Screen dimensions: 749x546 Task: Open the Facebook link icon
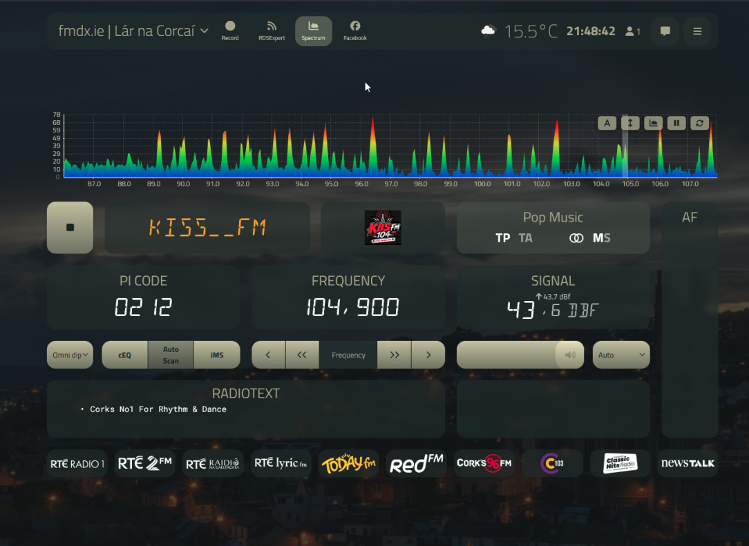[355, 26]
